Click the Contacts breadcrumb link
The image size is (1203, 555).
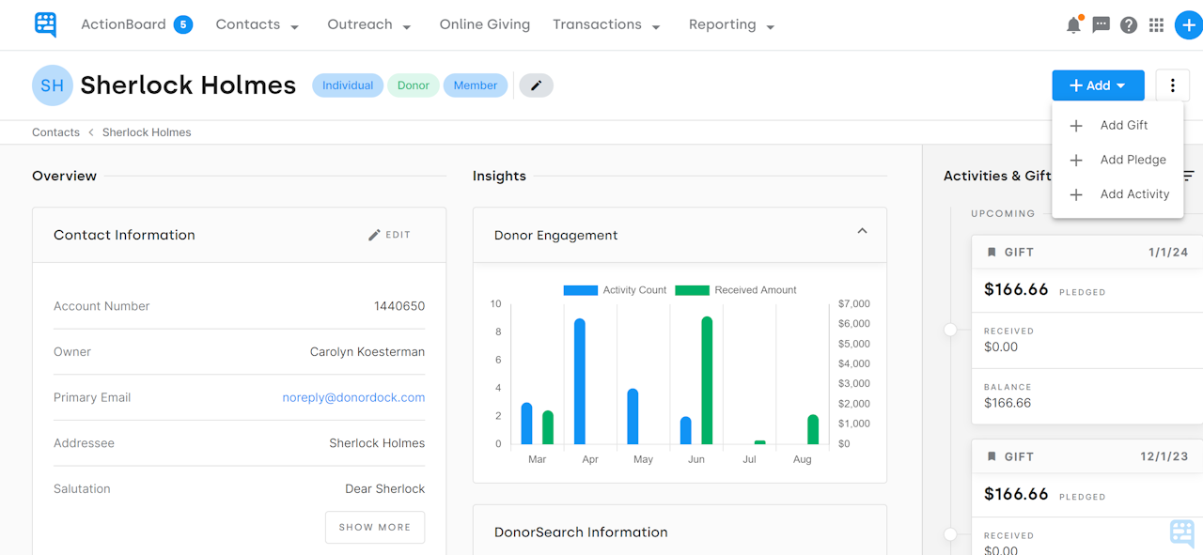coord(55,131)
